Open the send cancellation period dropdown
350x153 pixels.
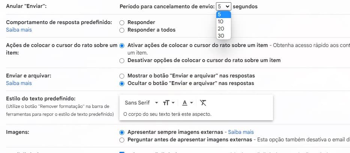223,6
